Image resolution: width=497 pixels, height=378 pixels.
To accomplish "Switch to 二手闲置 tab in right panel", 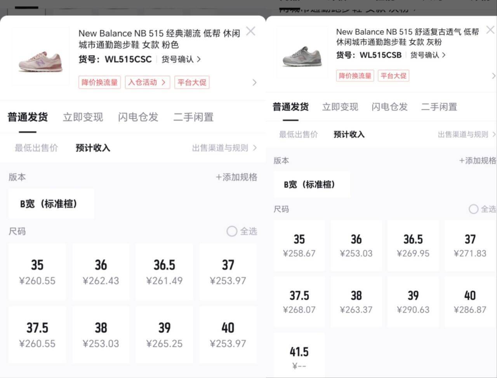I will coord(439,107).
